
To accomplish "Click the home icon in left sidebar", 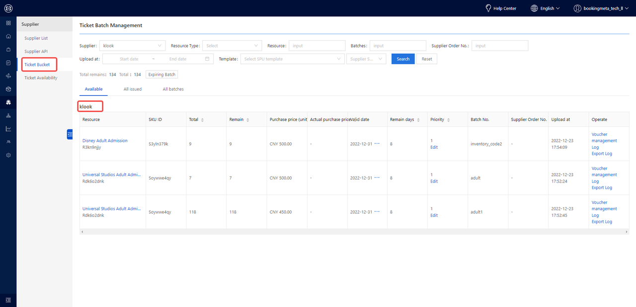I will [x=8, y=36].
